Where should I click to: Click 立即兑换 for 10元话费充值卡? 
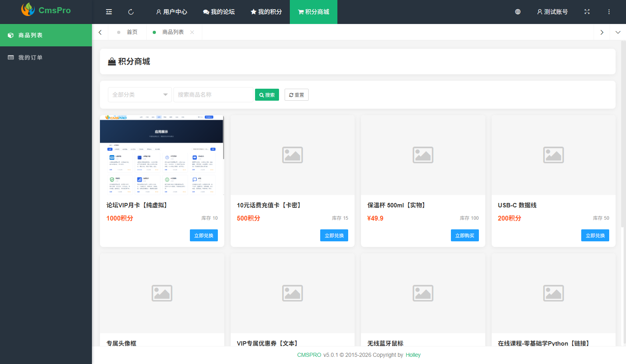coord(334,235)
